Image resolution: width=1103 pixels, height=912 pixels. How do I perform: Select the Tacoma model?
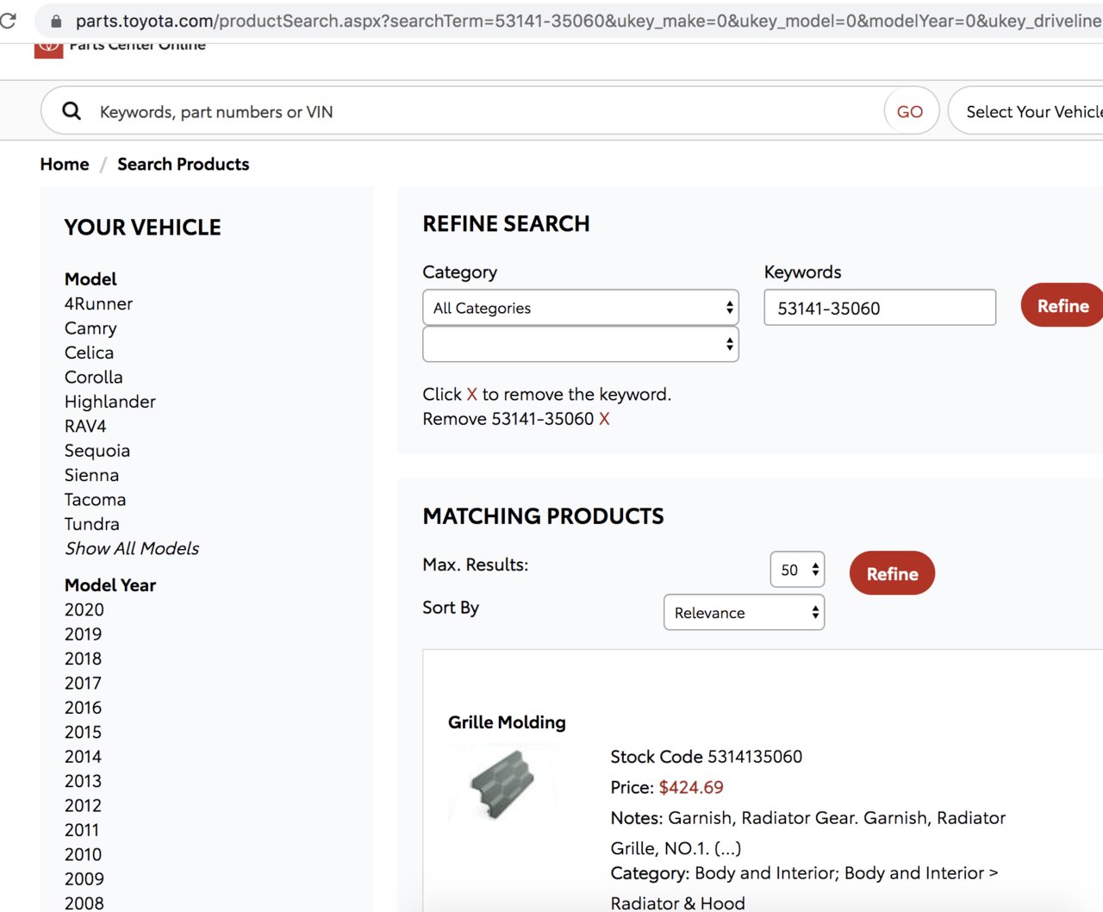pyautogui.click(x=95, y=500)
